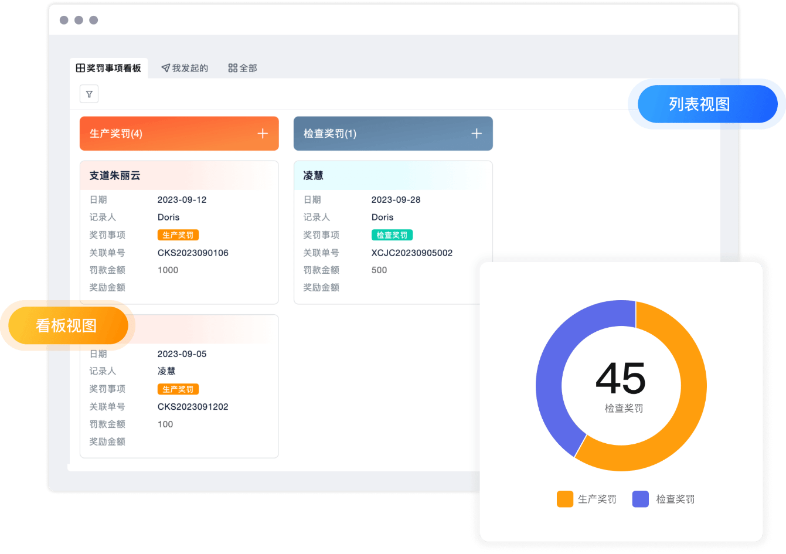Click the four-squares icon beside 全部
786x554 pixels.
[233, 68]
